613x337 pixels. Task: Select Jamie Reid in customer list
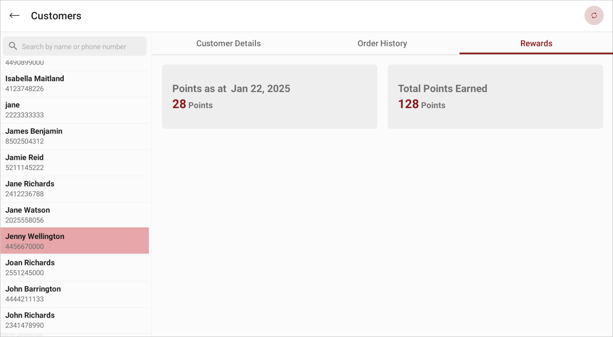coord(75,163)
